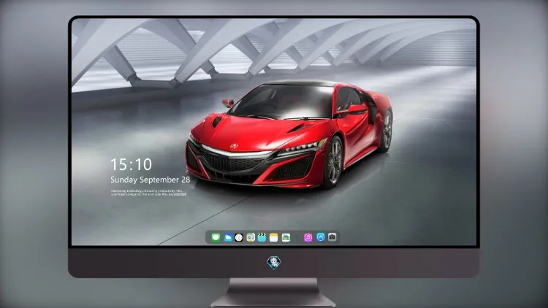The width and height of the screenshot is (548, 308).
Task: Open the Clock app in dock
Action: (x=239, y=237)
